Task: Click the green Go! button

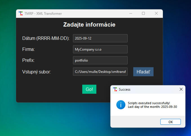Action: pyautogui.click(x=89, y=89)
